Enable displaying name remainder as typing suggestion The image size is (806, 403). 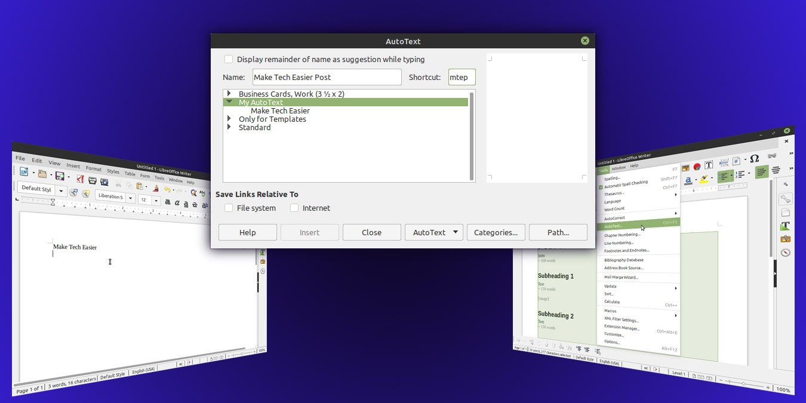[229, 59]
